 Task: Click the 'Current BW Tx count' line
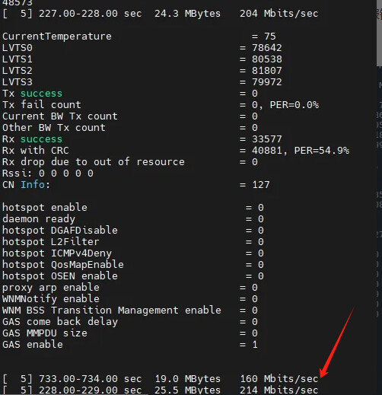point(130,116)
